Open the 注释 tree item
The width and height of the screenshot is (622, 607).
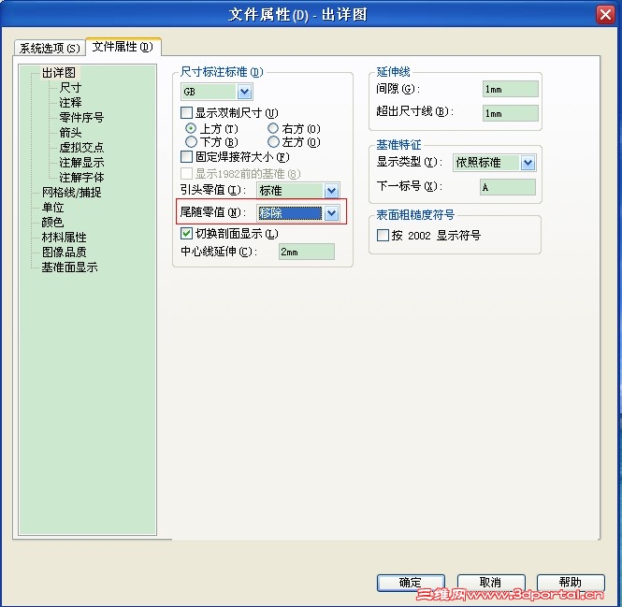[x=70, y=102]
